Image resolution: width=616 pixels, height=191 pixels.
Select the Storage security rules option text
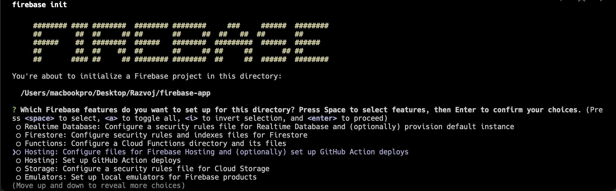coord(147,169)
